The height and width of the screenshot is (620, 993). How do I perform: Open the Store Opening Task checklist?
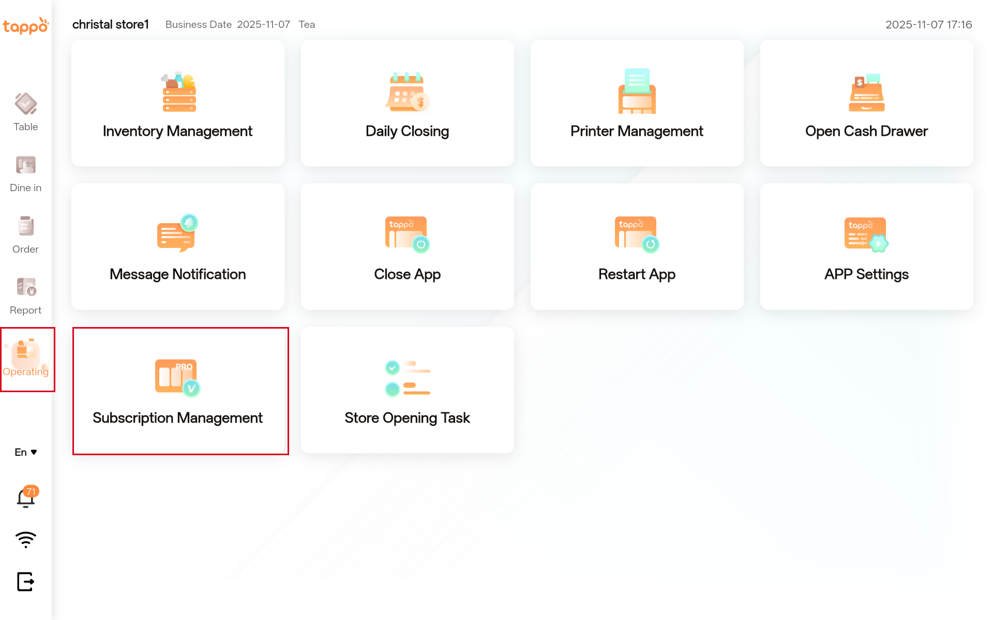407,390
